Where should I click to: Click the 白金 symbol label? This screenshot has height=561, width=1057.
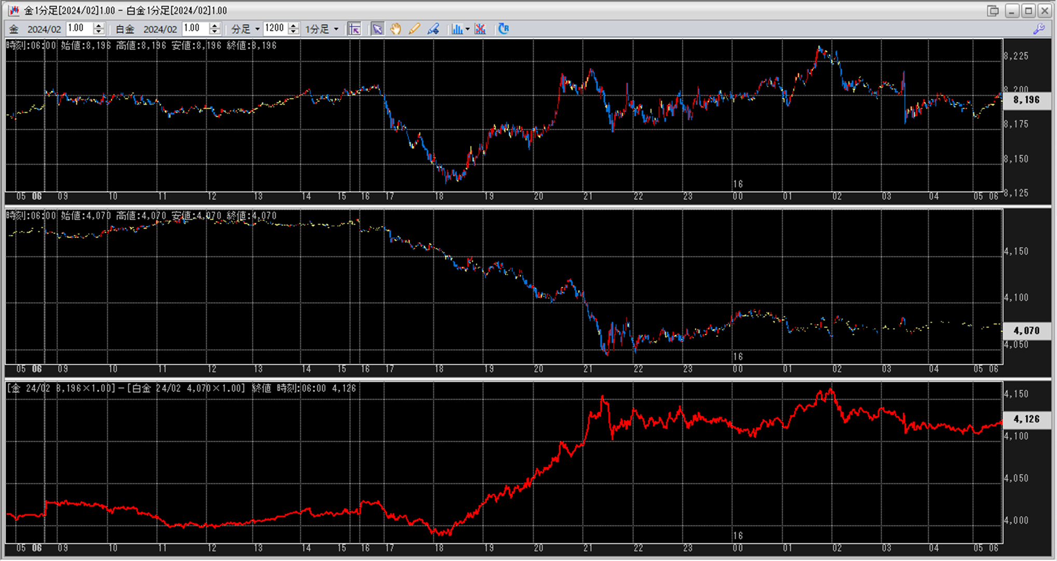(125, 29)
